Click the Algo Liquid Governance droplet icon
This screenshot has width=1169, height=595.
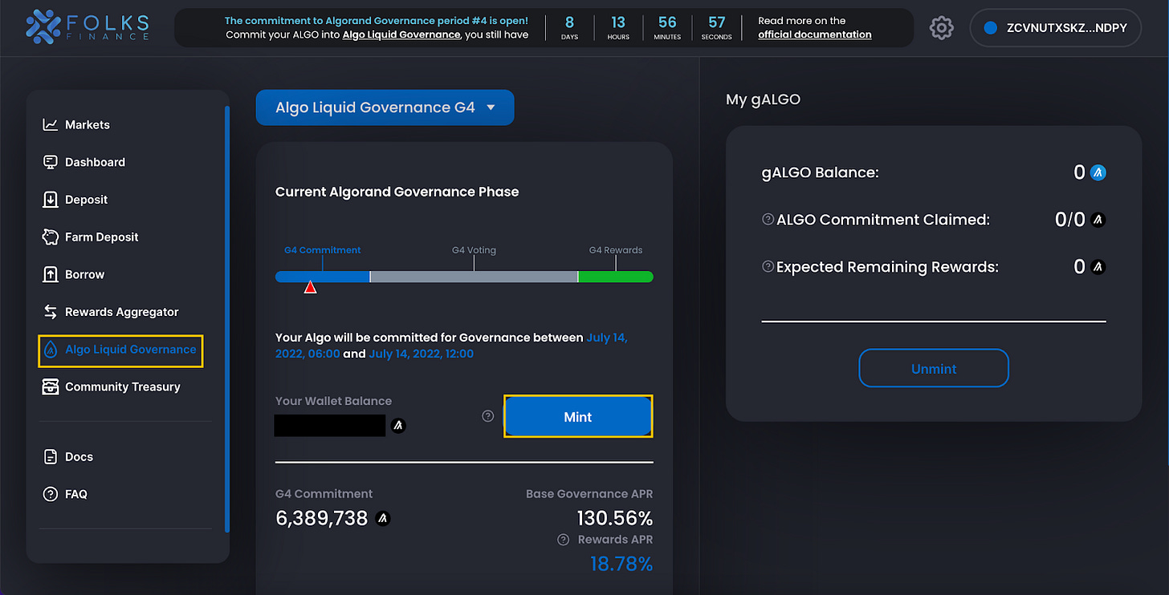click(x=50, y=350)
